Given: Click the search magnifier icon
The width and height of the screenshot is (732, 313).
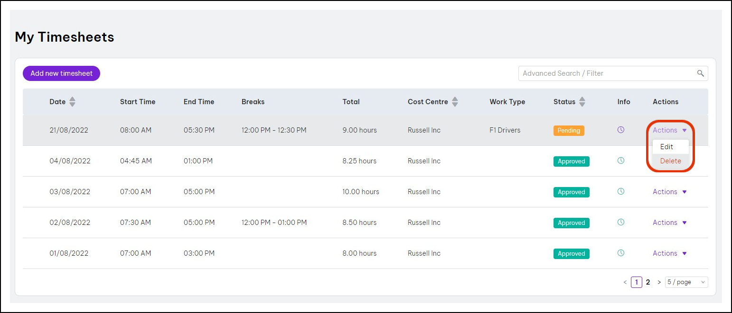Looking at the screenshot, I should tap(700, 73).
